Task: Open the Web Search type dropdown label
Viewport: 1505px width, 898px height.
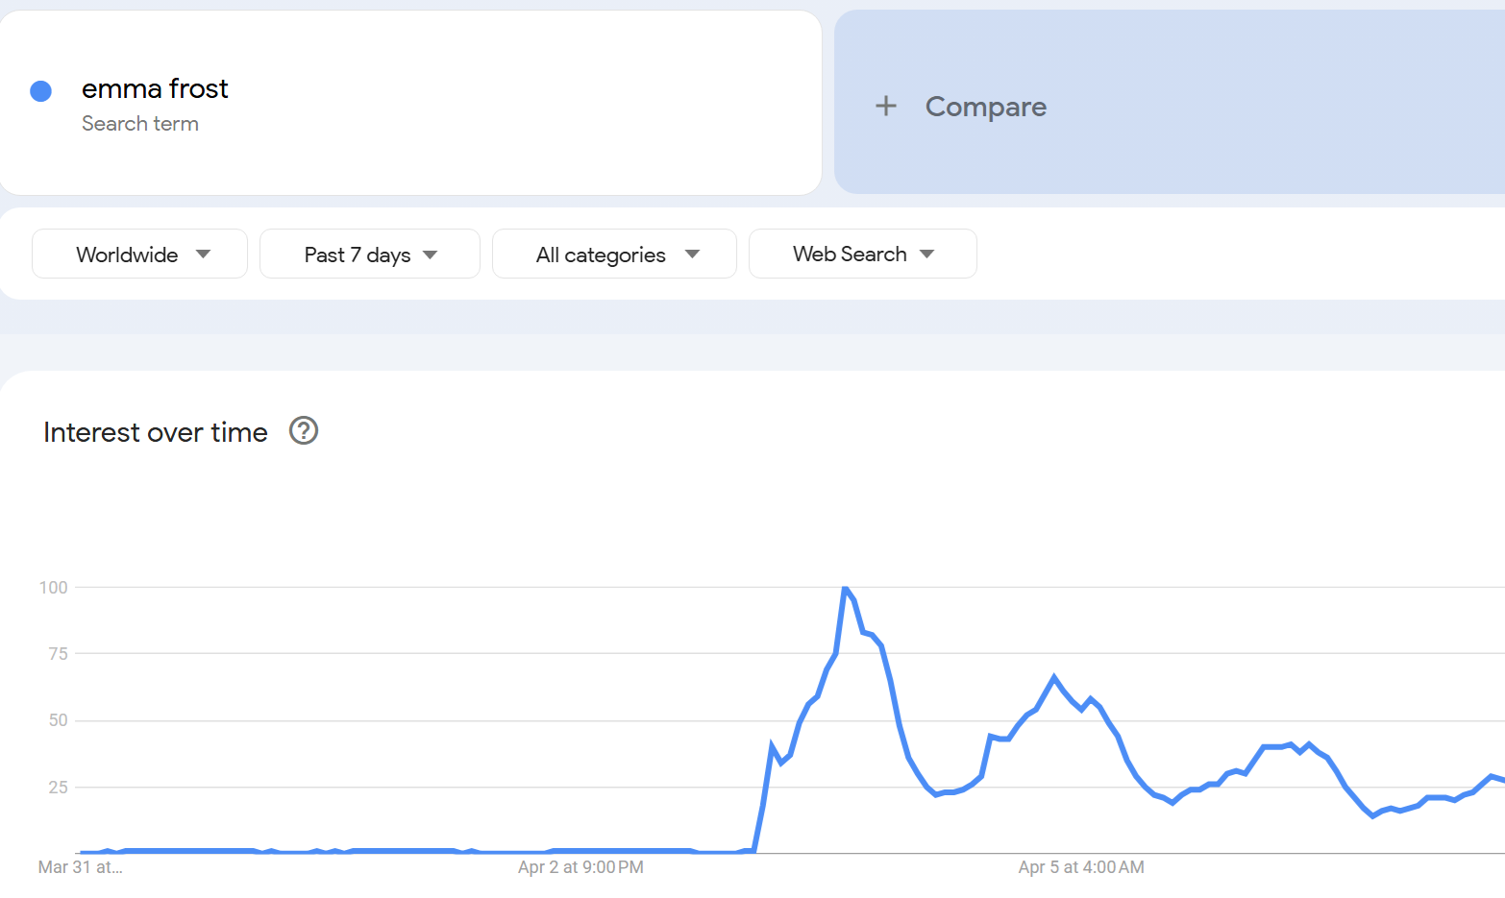Action: pyautogui.click(x=850, y=255)
